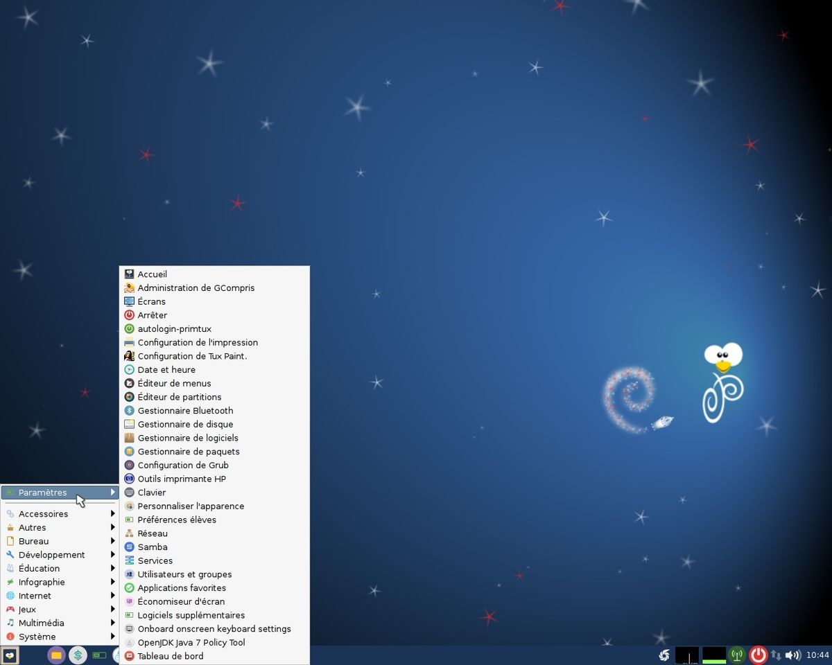The width and height of the screenshot is (832, 665).
Task: Open the Économiseur d'écran settings
Action: coord(180,601)
